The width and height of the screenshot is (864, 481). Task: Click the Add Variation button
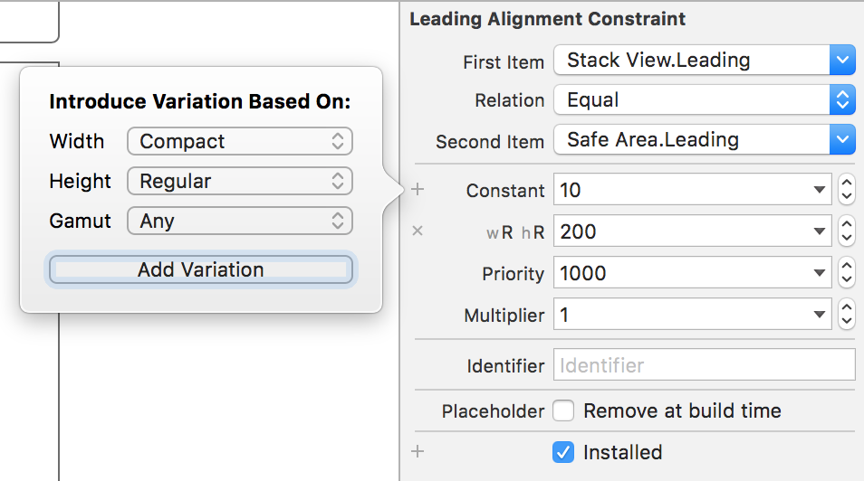[200, 269]
